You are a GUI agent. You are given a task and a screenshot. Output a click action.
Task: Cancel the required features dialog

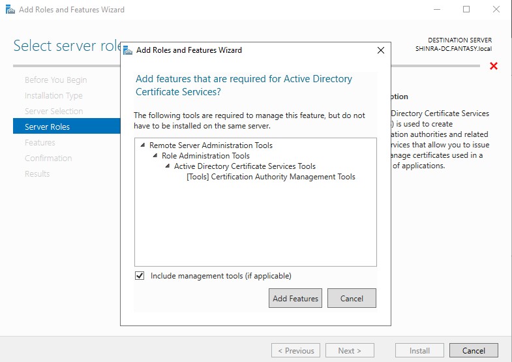point(352,298)
